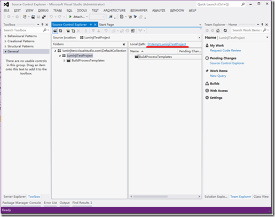Click the Quick Launch search magnifier icon
Screen dimensions: 275x217
coord(243,4)
